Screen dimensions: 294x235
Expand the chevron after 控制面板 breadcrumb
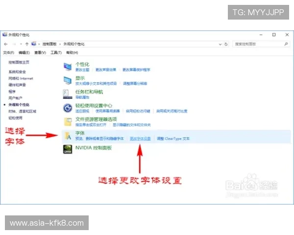coord(60,44)
